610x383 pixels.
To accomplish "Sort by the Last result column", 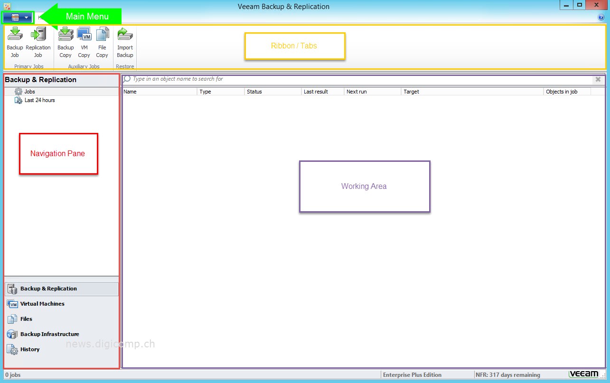I will pyautogui.click(x=323, y=92).
